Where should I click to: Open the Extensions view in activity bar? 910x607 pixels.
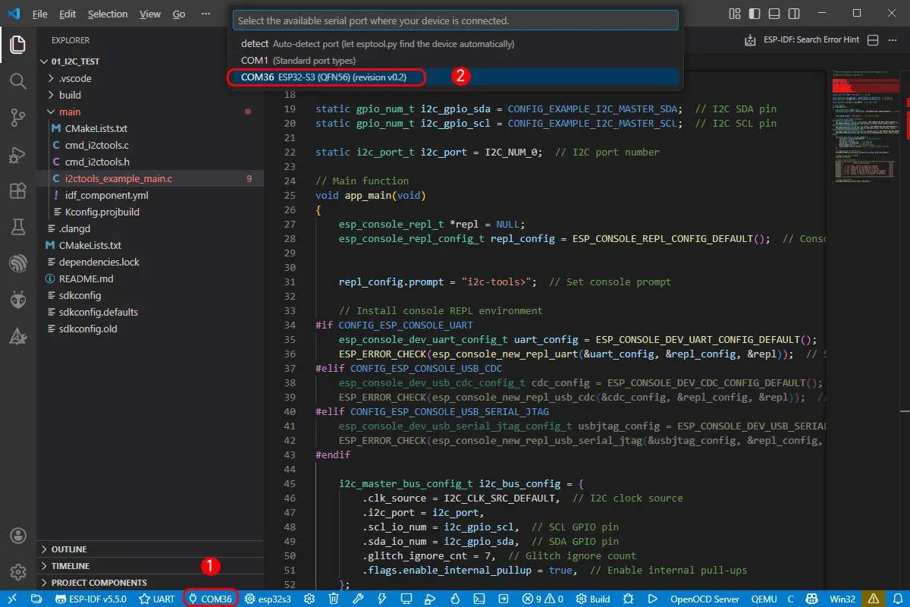pyautogui.click(x=18, y=190)
